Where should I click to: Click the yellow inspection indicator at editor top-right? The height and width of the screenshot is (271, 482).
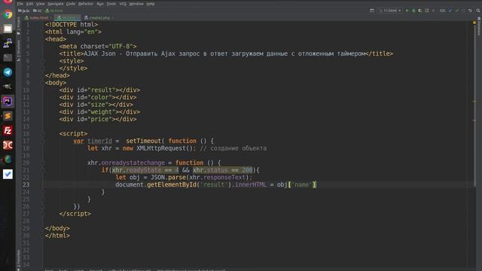coord(474,23)
